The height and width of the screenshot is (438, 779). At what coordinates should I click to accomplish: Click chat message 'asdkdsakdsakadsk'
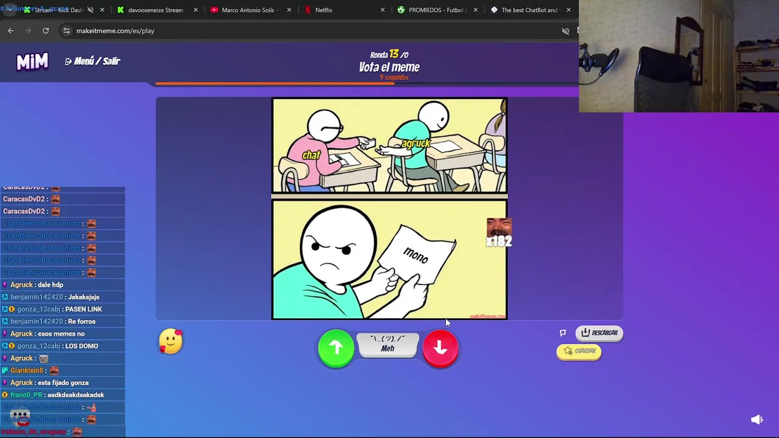click(x=75, y=395)
